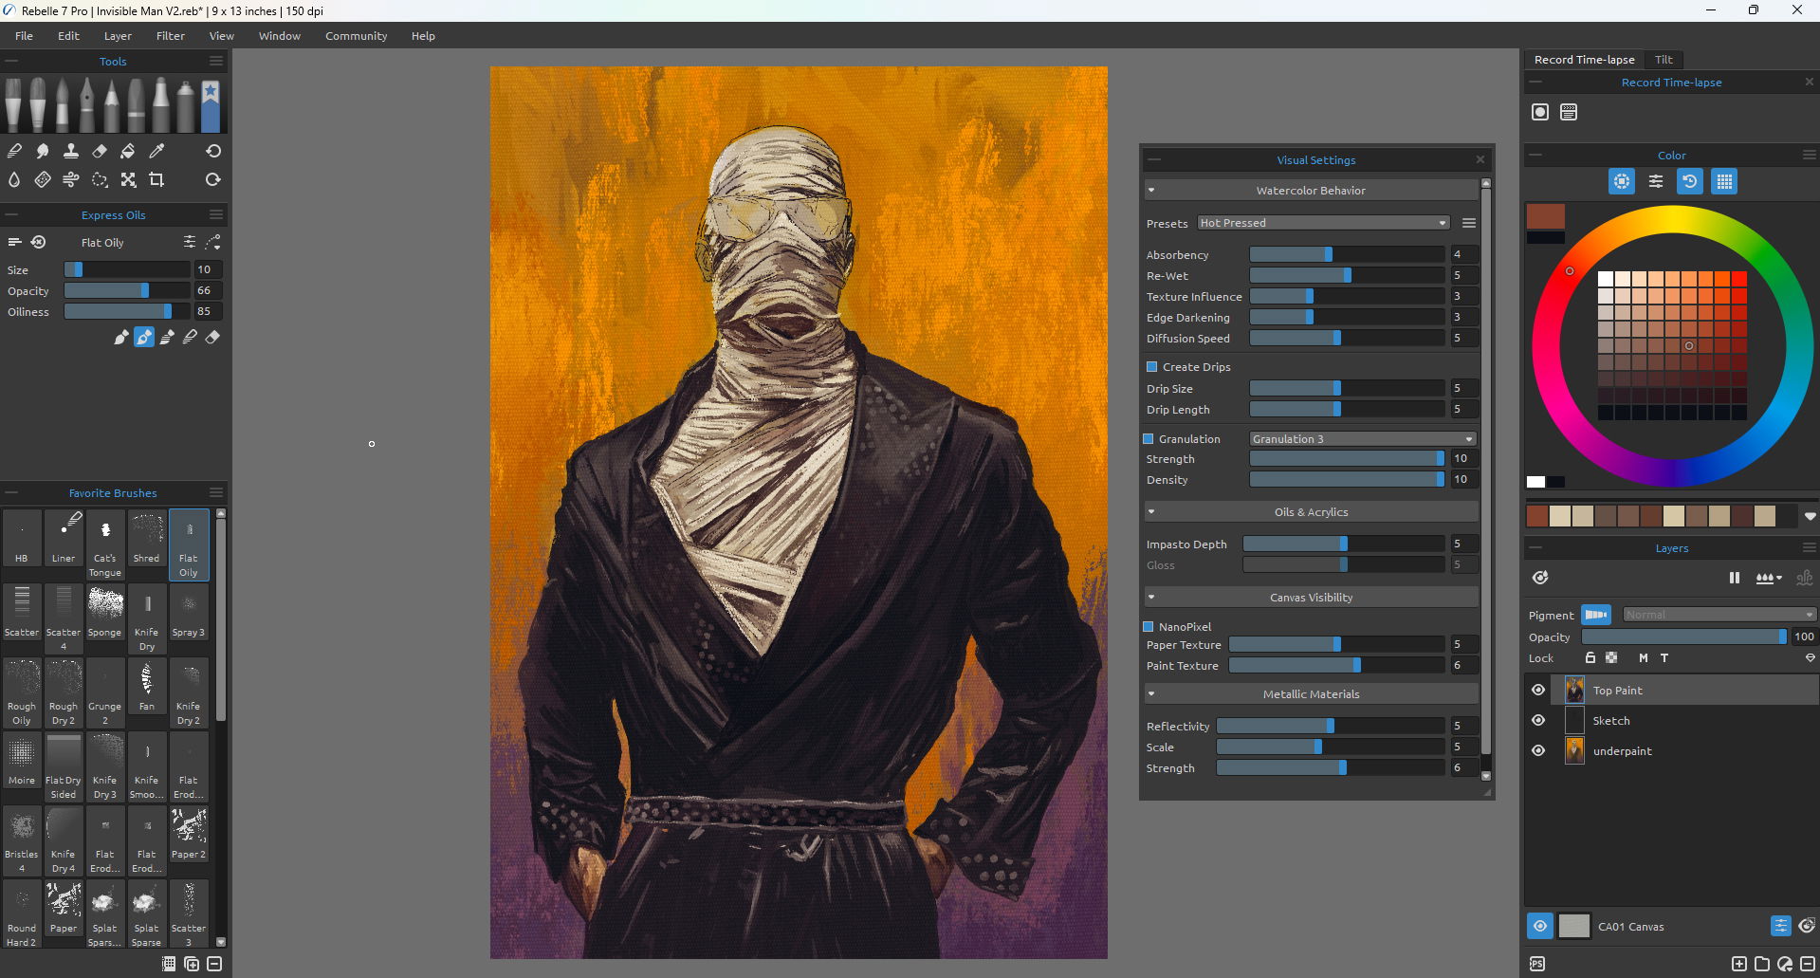Viewport: 1820px width, 978px height.
Task: Select the Clone stamp tool
Action: [71, 151]
